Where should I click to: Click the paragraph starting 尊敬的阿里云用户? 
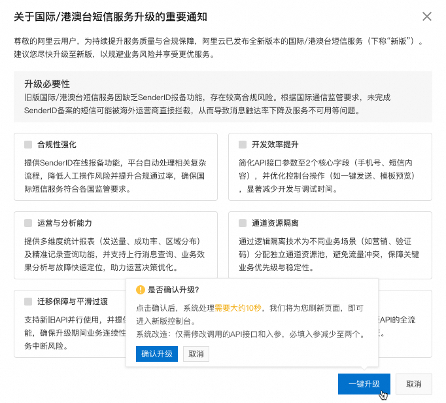218,48
